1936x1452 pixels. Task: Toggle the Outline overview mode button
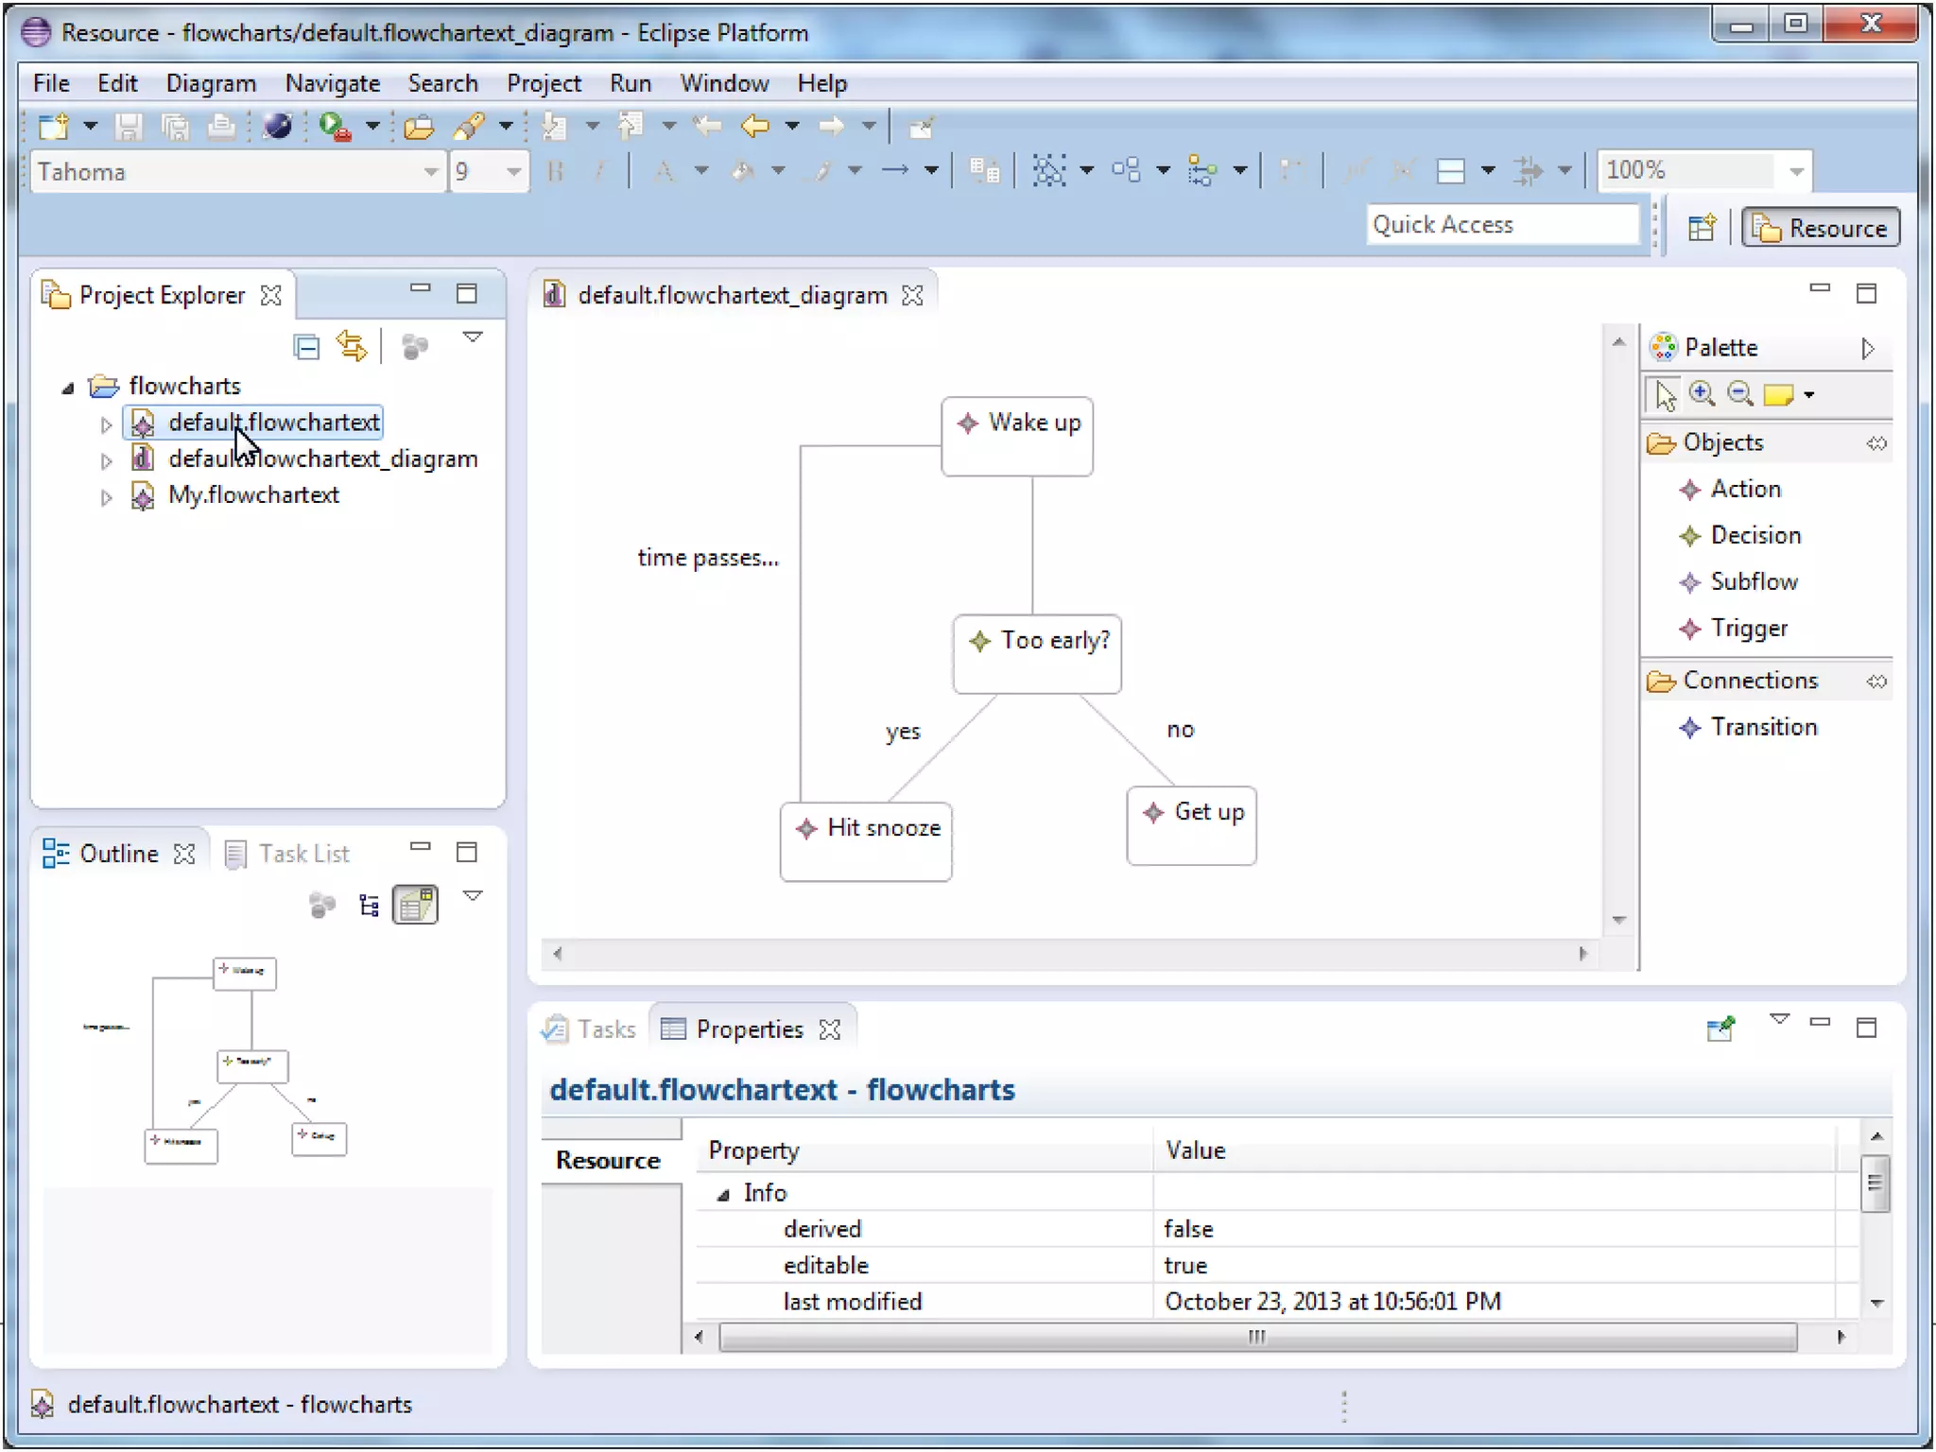coord(416,905)
